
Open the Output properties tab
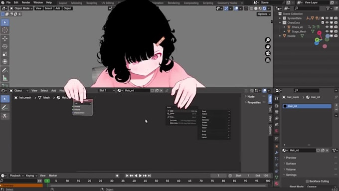point(277,112)
